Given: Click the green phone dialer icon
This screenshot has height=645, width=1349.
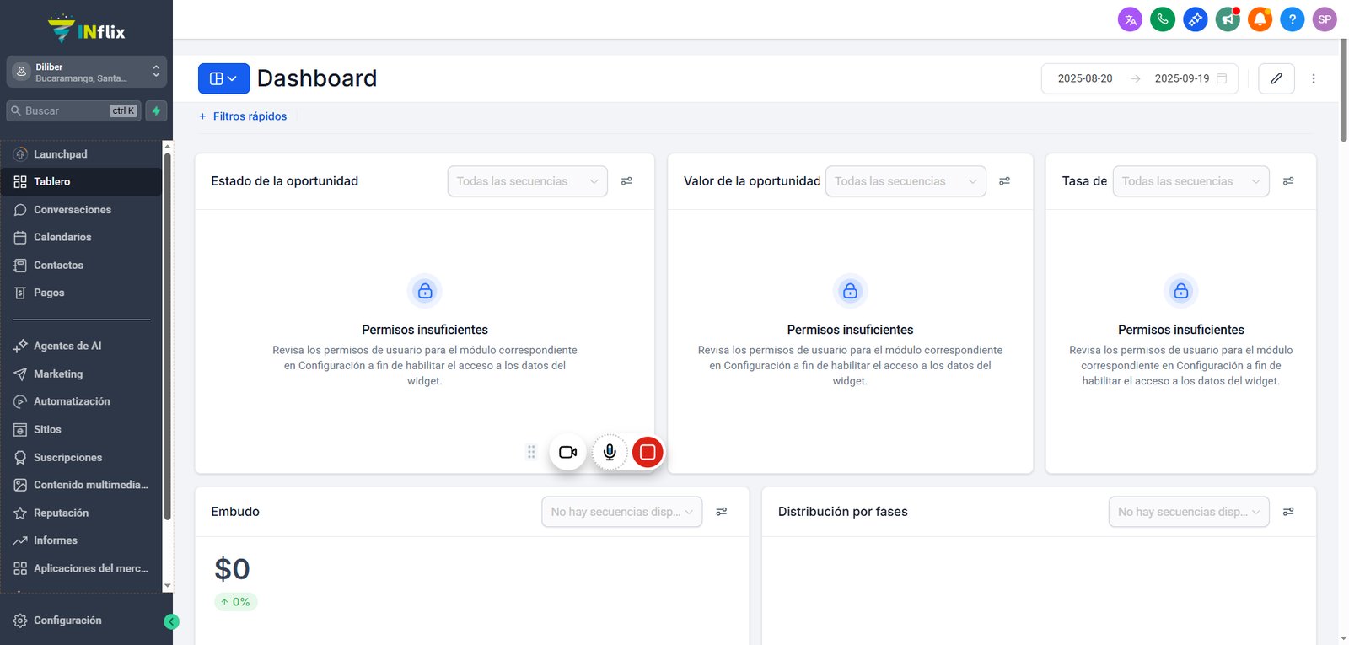Looking at the screenshot, I should click(x=1163, y=19).
